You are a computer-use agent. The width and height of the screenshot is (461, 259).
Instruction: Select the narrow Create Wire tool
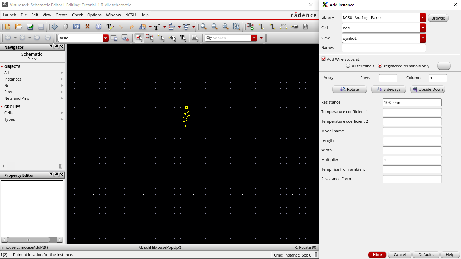point(262,27)
